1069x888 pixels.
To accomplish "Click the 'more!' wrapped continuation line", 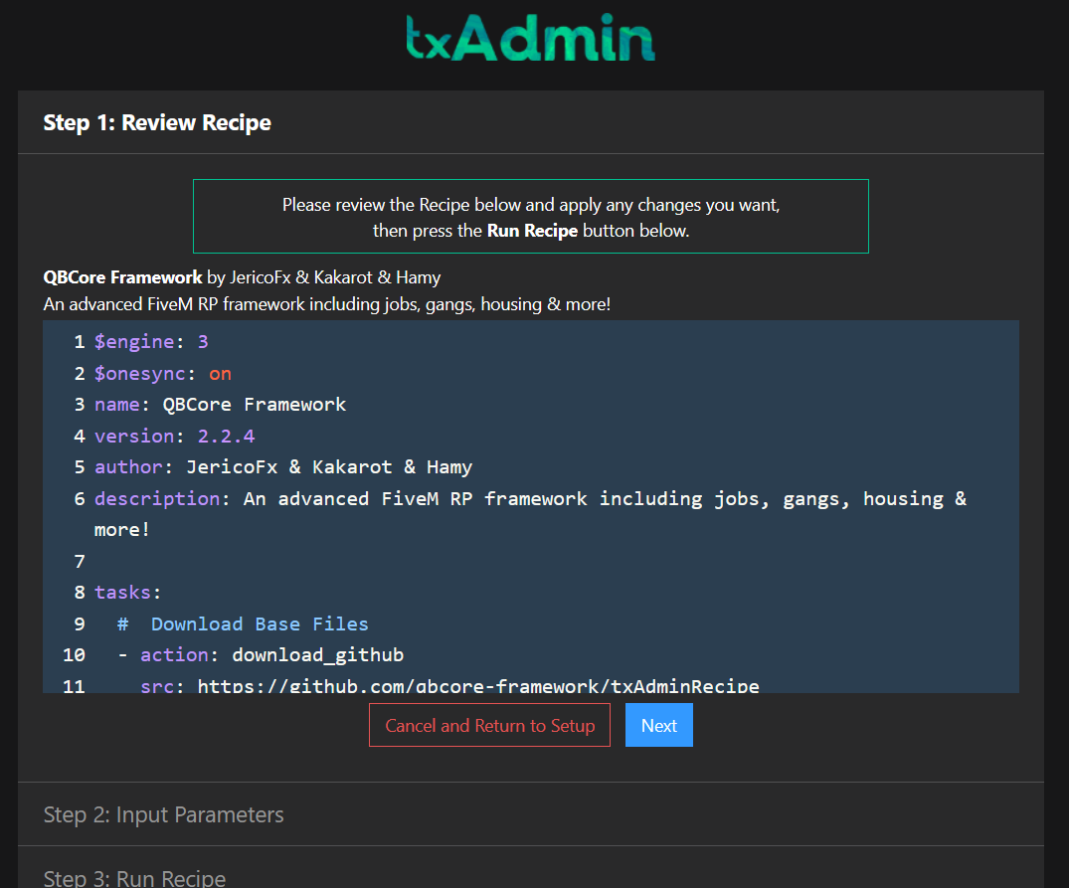I will [x=122, y=530].
